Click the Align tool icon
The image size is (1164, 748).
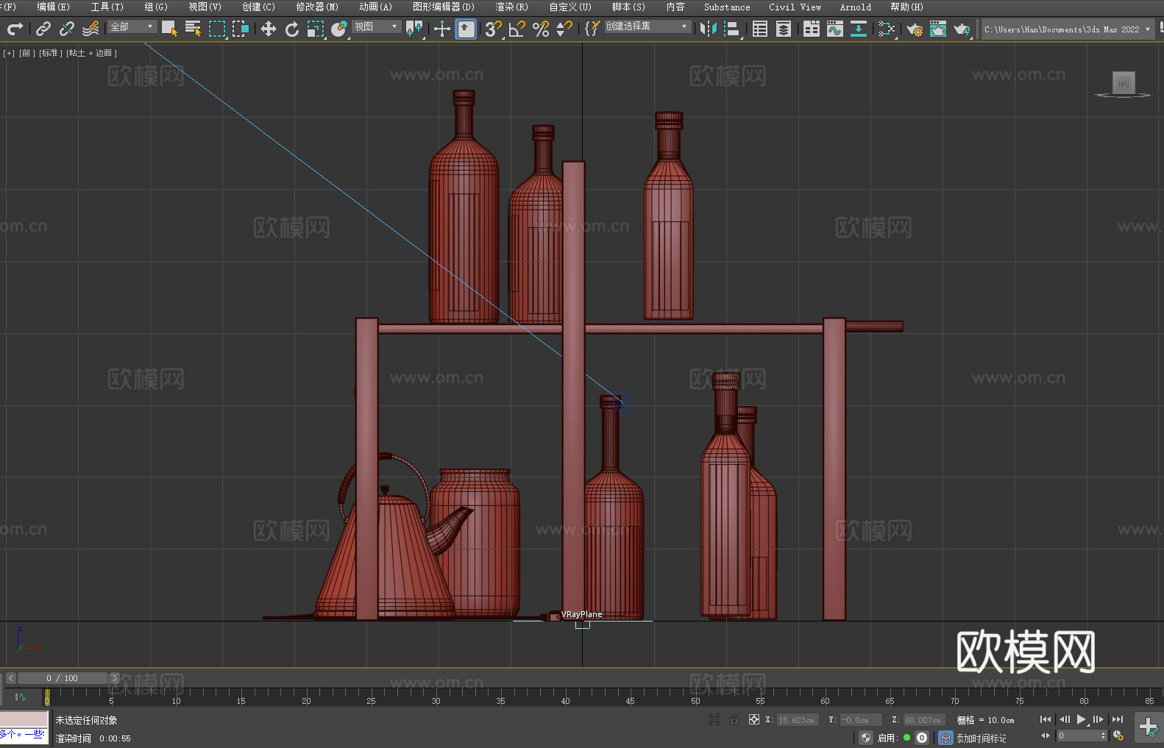point(732,29)
